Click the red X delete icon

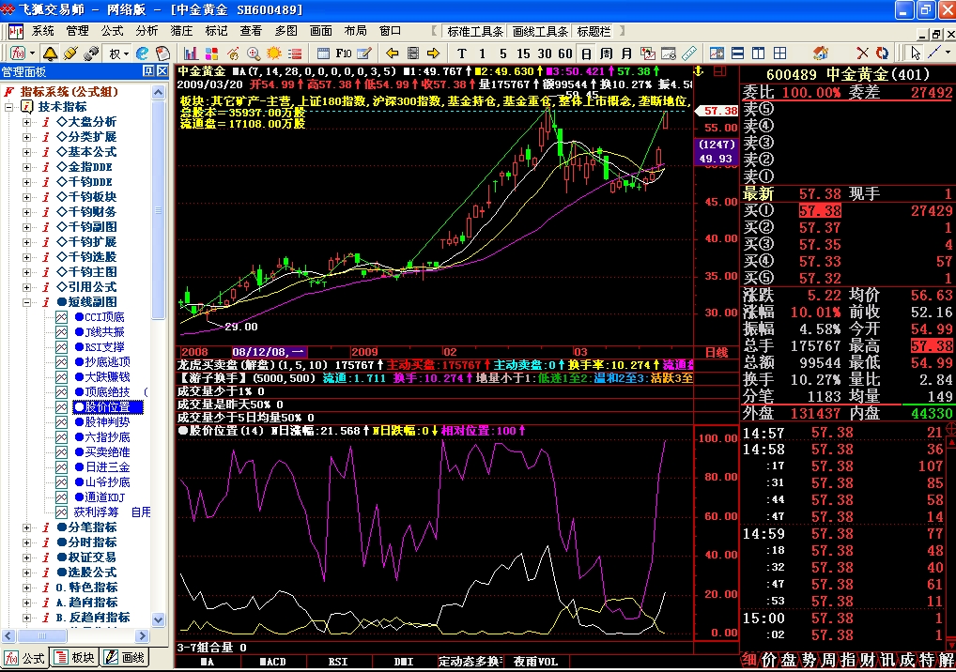pos(861,53)
